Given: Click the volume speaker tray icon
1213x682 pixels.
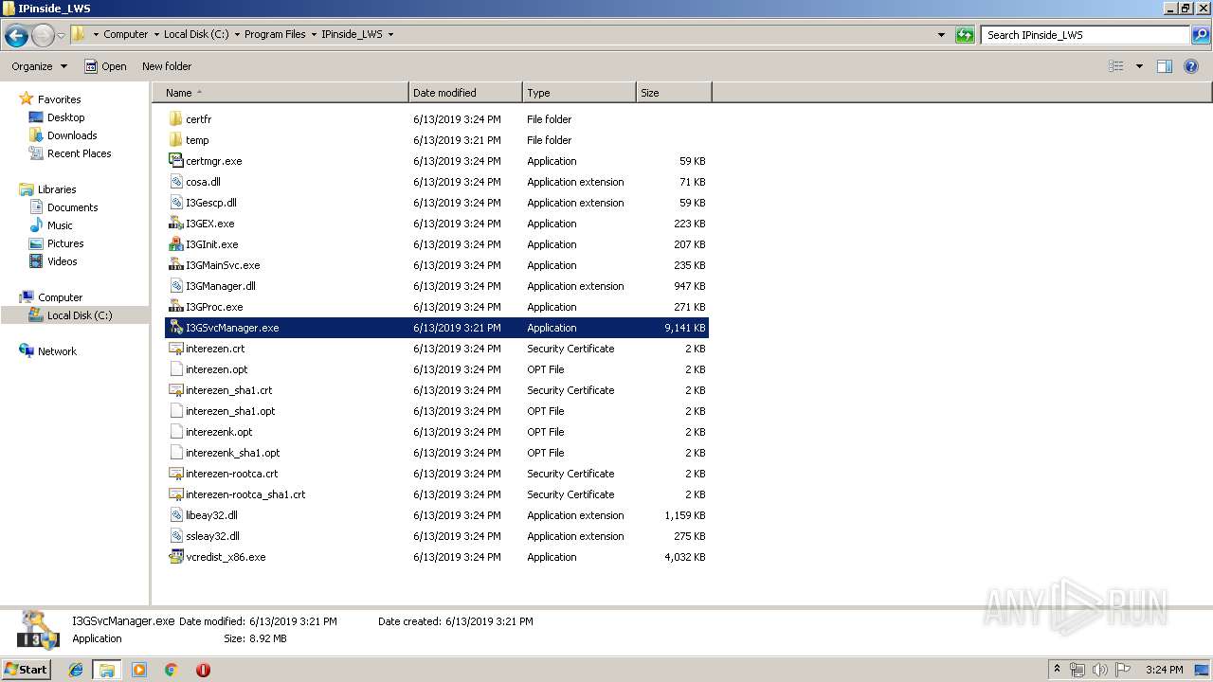Looking at the screenshot, I should point(1099,670).
